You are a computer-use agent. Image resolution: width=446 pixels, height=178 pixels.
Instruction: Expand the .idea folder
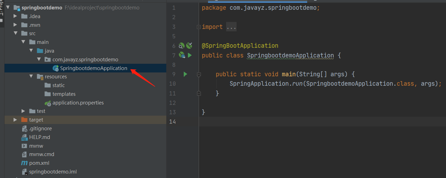click(15, 16)
